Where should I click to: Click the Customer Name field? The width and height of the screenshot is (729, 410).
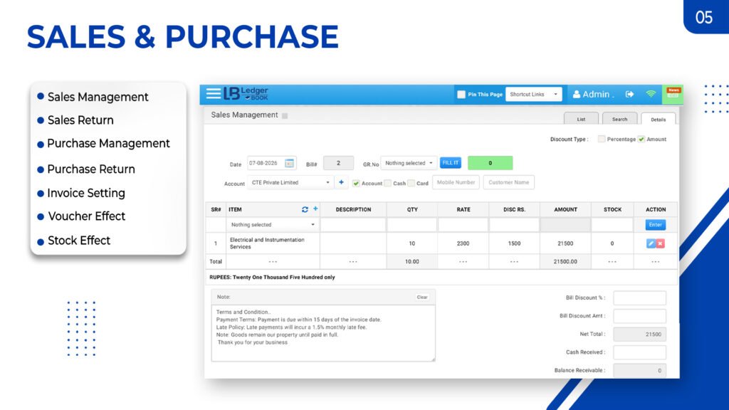508,182
